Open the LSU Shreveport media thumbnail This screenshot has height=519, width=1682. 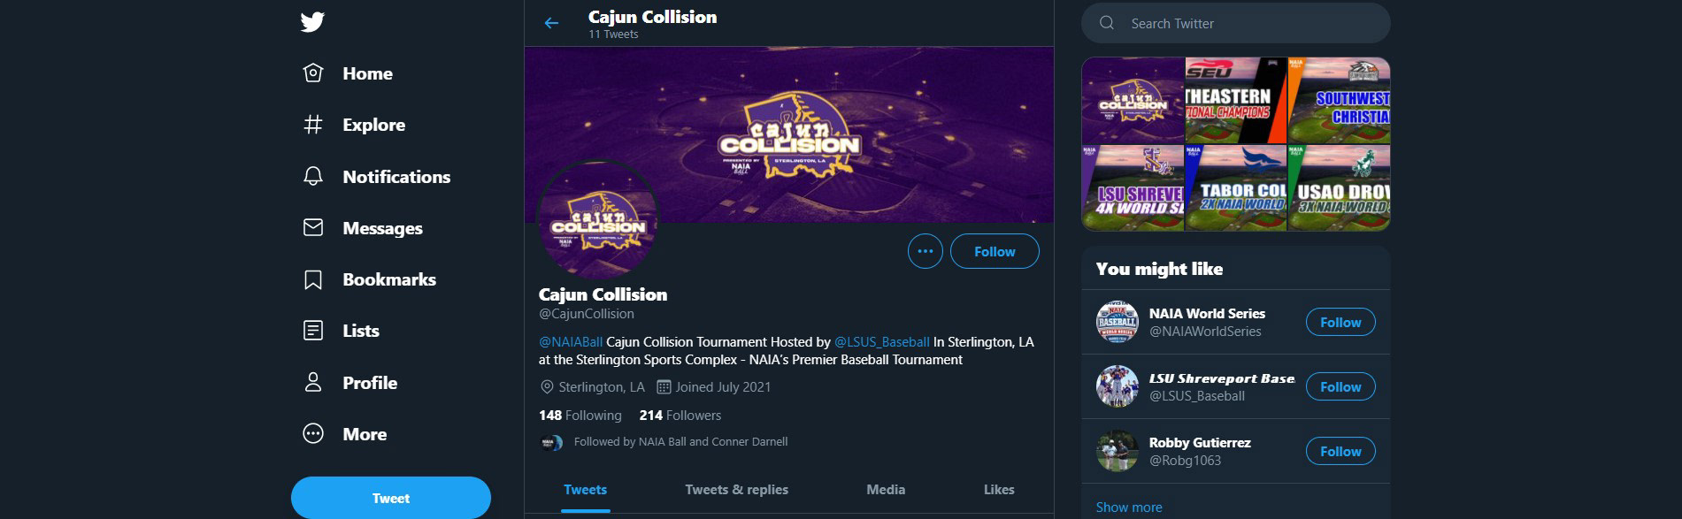[x=1133, y=188]
